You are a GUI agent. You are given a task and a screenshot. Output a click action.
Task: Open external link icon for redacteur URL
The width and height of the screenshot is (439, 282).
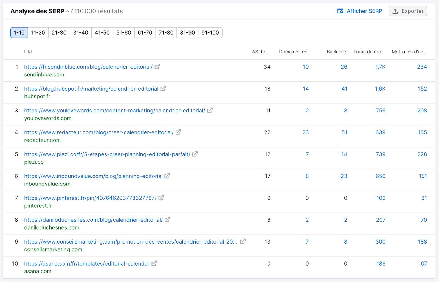[x=178, y=132]
